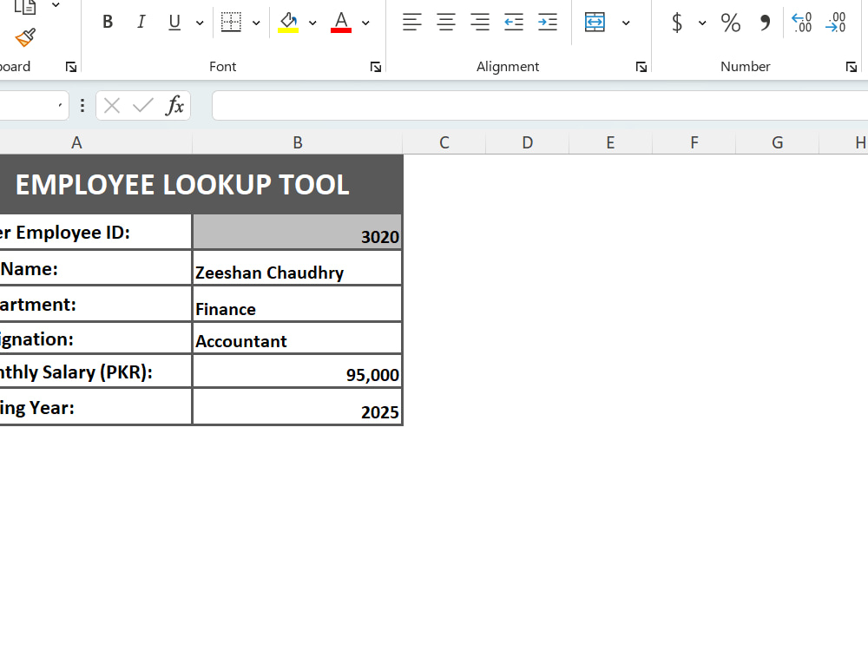868x651 pixels.
Task: Select the Monthly Salary (PKR) label
Action: [95, 371]
